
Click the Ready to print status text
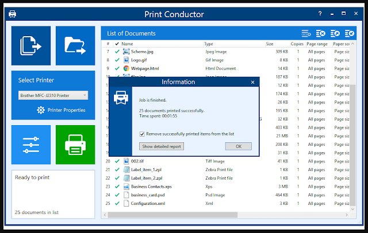click(32, 177)
